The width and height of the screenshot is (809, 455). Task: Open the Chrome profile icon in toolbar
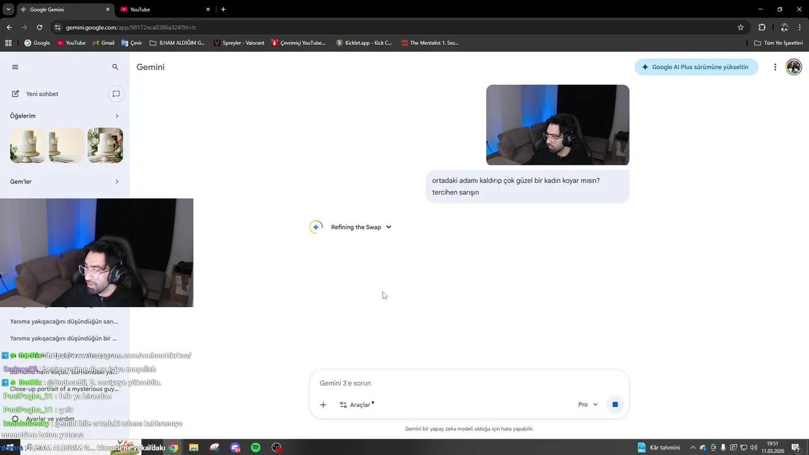784,27
